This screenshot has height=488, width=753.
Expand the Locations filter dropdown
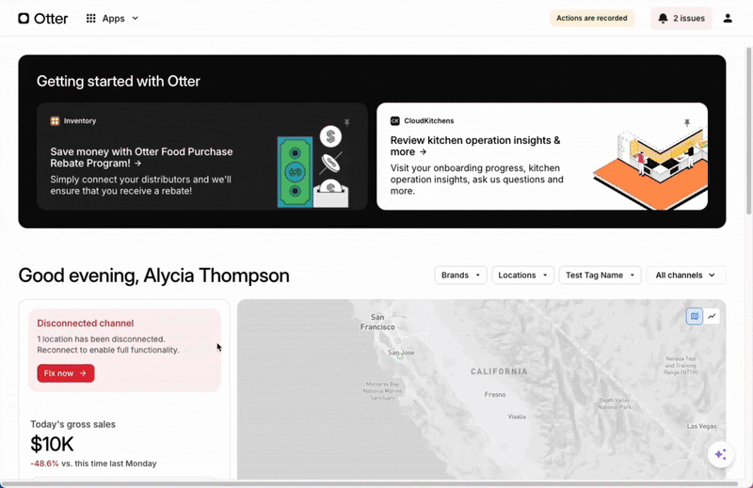(522, 275)
